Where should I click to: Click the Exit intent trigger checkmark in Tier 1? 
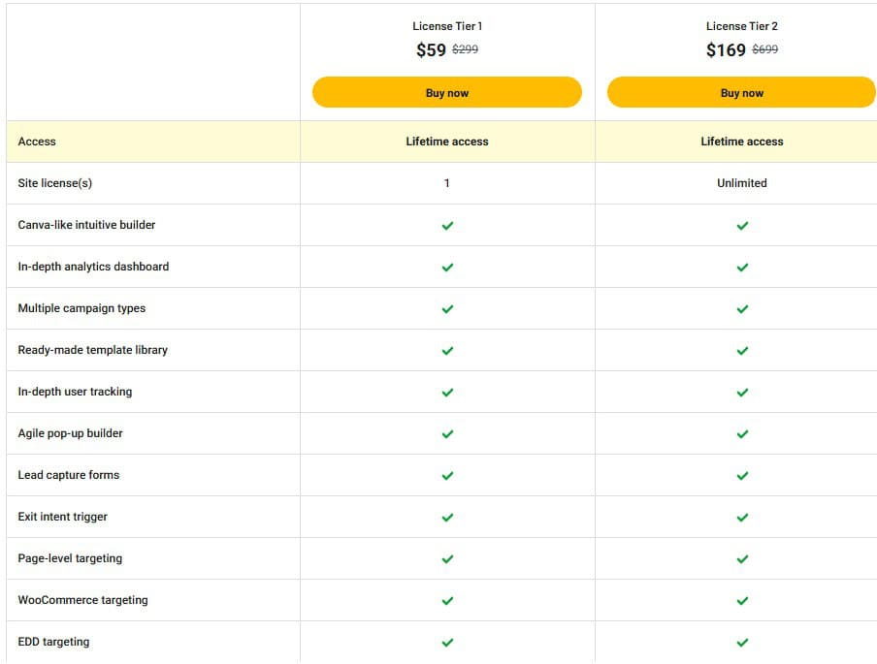(447, 517)
